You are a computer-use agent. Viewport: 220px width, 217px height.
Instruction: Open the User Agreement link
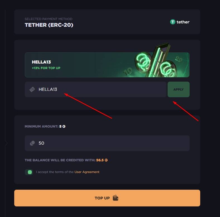coord(87,172)
